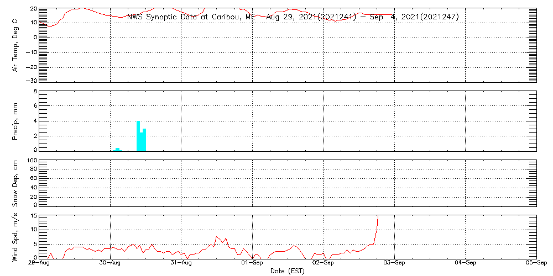Select the 02-Sep date tick label
553x276 pixels.
[324, 263]
